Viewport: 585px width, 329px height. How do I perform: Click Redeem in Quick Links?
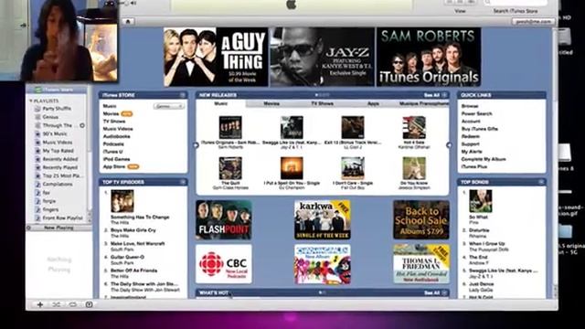(x=470, y=136)
